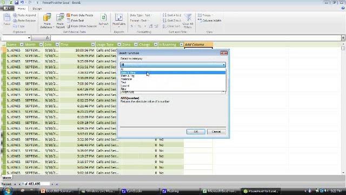This screenshot has height=195, width=346.
Task: Click the record number field
Action: [x=35, y=184]
